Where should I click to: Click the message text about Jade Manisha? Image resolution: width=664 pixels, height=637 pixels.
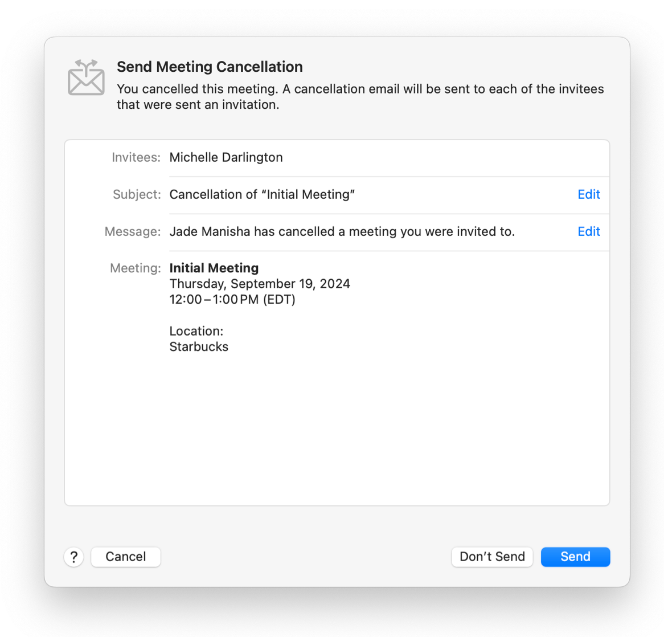click(x=342, y=231)
